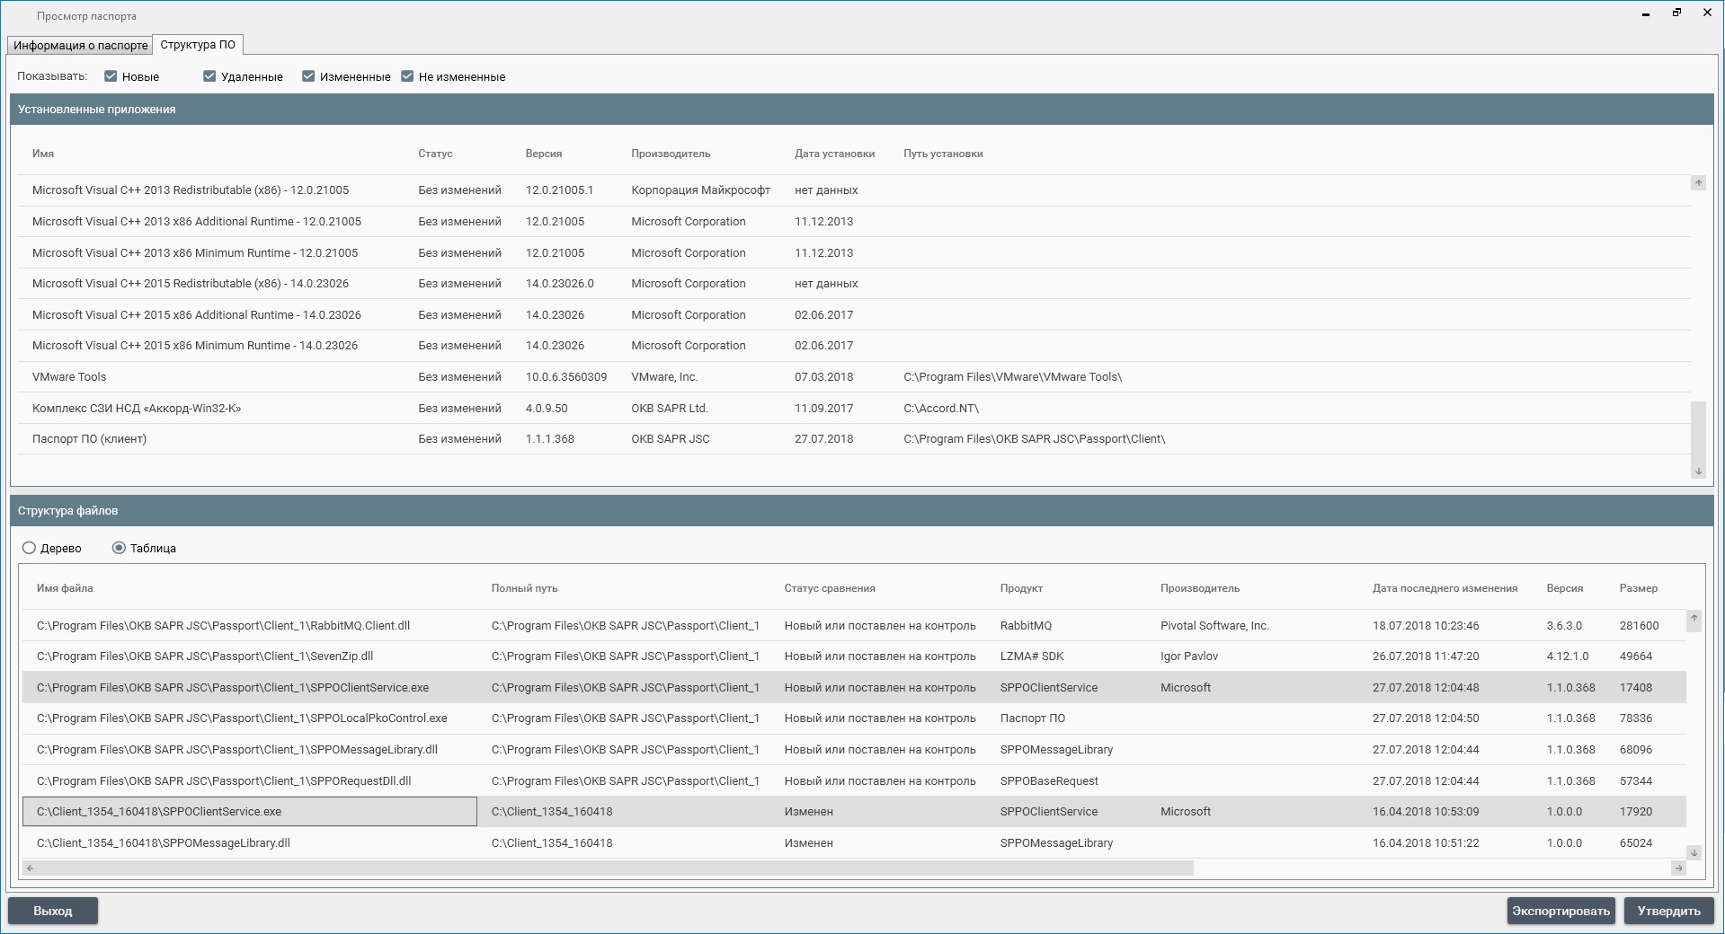Click file table's scroll-left arrow
Viewport: 1725px width, 934px height.
[x=31, y=868]
